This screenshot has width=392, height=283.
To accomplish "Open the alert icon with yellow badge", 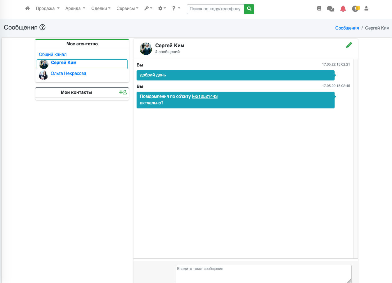I will (355, 9).
